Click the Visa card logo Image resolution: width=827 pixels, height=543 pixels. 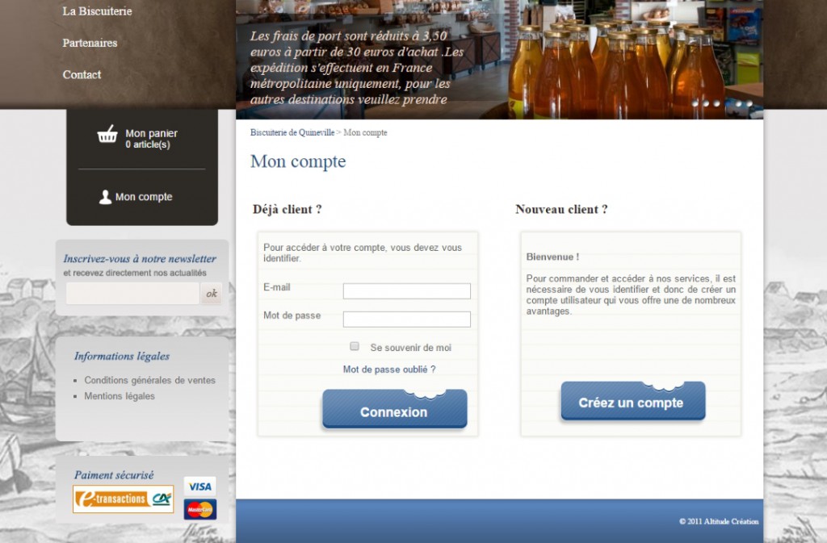[x=199, y=486]
